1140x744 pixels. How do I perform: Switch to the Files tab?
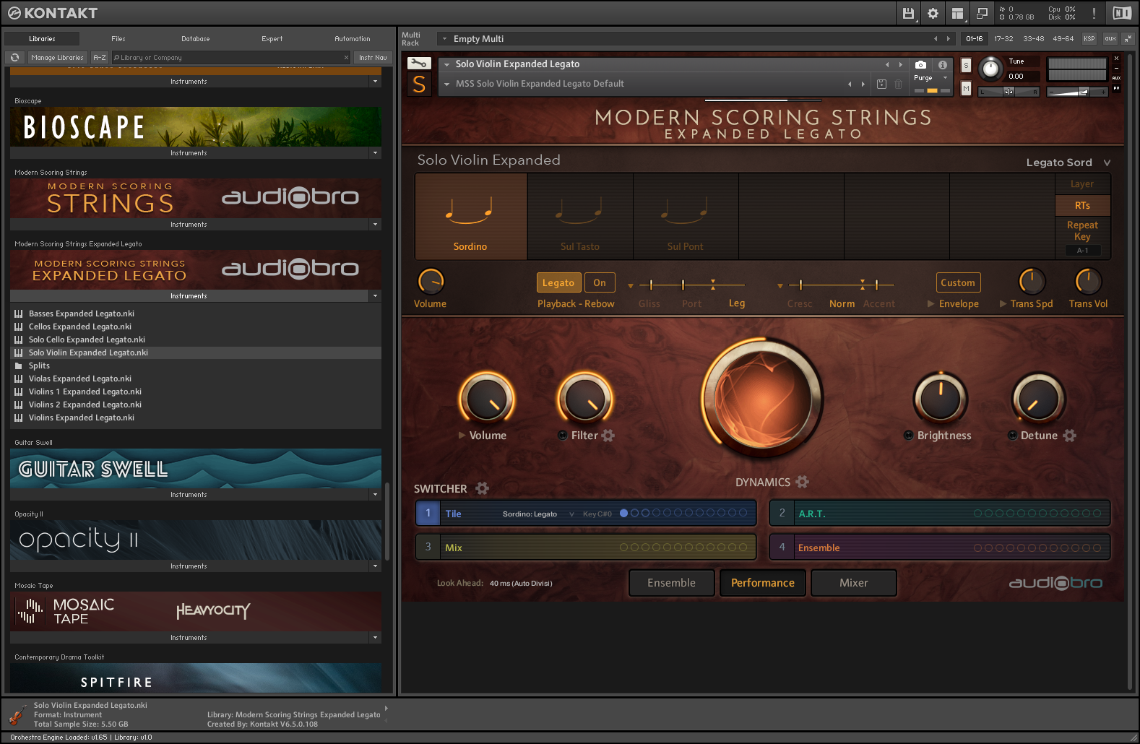[x=118, y=39]
